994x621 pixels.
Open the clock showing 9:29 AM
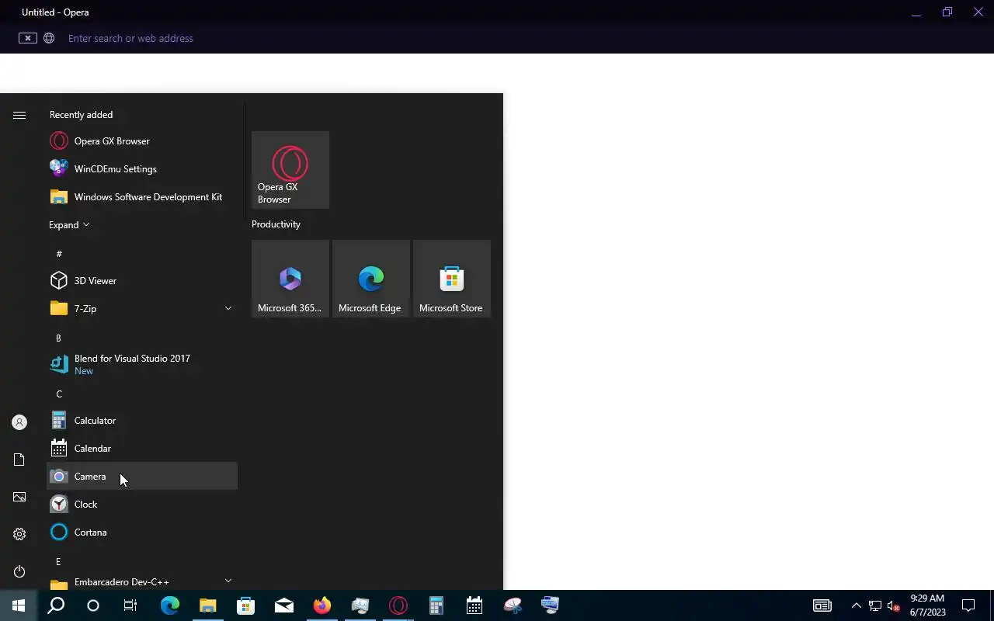coord(927,605)
